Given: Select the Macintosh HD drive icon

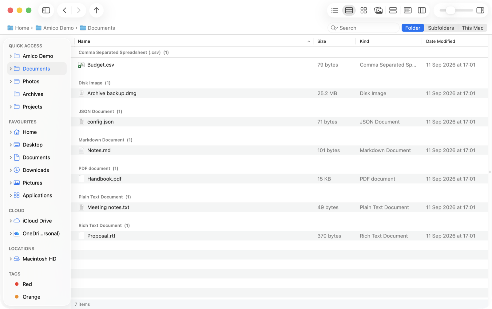Looking at the screenshot, I should (17, 259).
